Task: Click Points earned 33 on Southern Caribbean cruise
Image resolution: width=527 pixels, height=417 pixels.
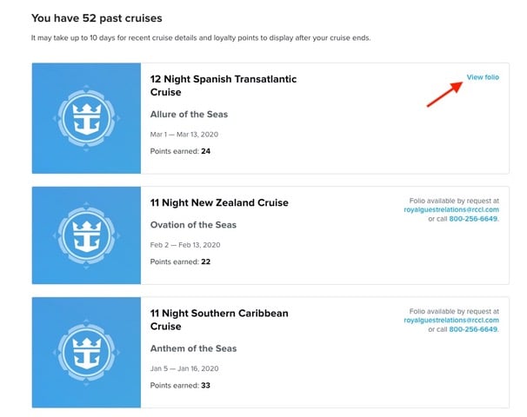Action: tap(180, 386)
